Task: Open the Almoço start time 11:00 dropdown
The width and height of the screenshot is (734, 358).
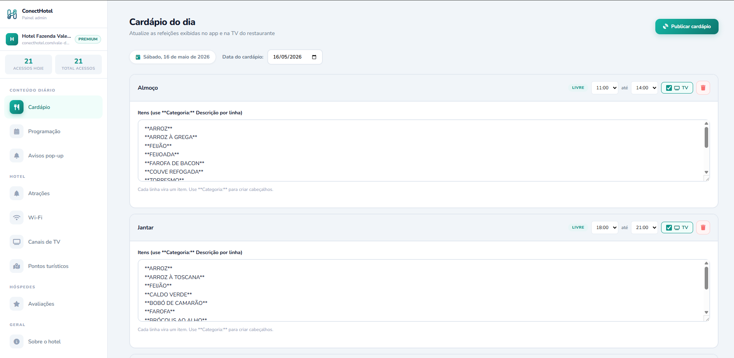Action: pyautogui.click(x=604, y=88)
